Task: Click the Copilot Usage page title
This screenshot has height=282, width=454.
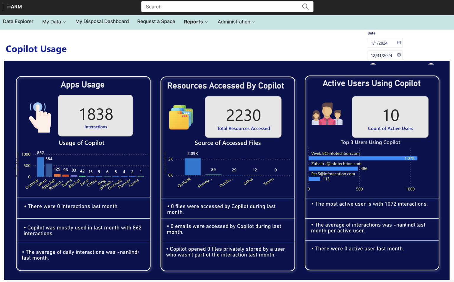Action: (36, 49)
